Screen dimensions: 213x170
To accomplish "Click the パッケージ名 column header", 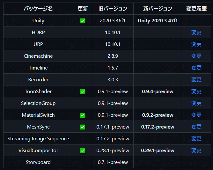I will point(38,9).
